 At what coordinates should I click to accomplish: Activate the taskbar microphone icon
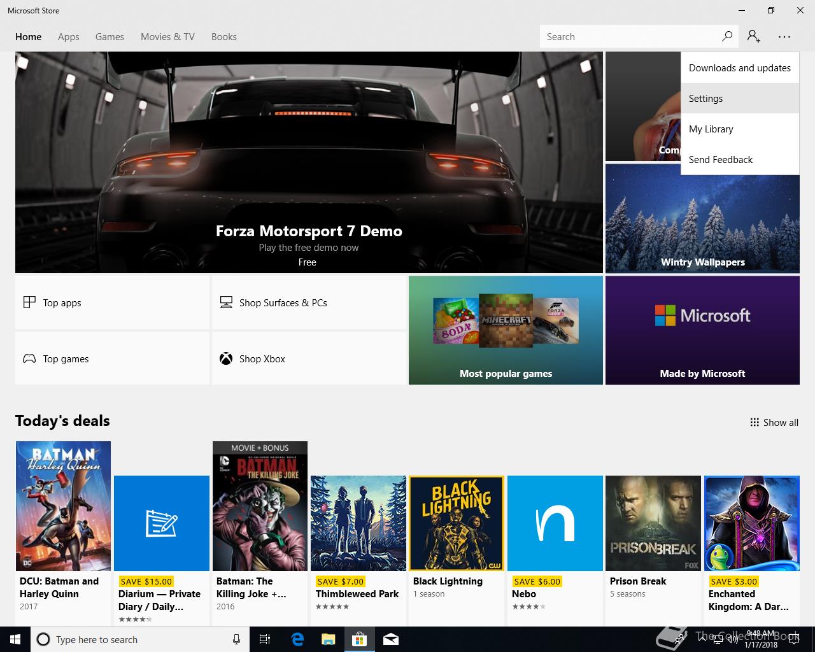[x=236, y=639]
